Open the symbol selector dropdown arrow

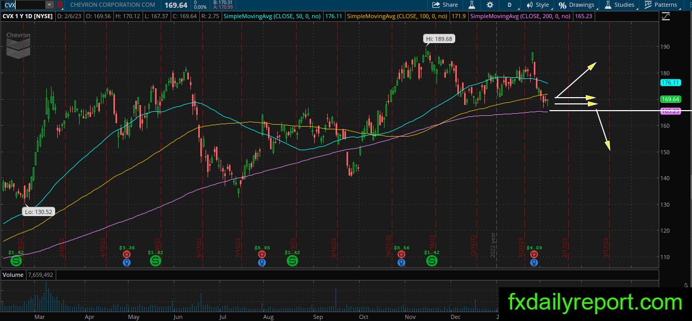click(49, 5)
